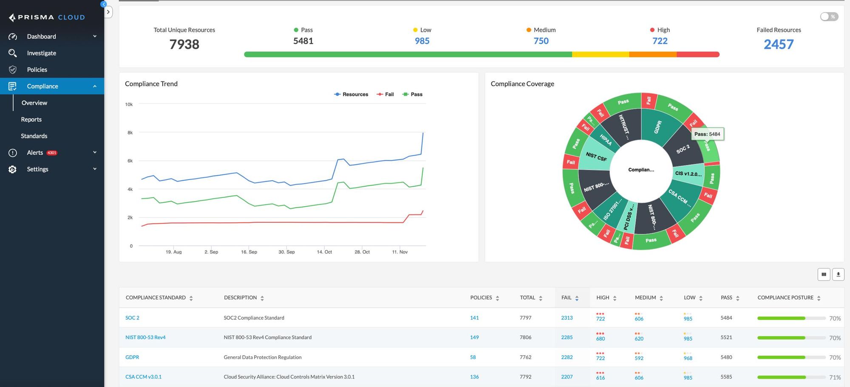Sort by Medium column arrows
The image size is (850, 387).
tap(661, 298)
